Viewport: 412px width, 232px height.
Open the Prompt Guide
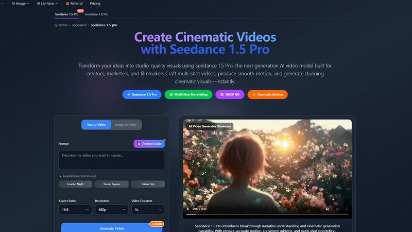click(149, 144)
